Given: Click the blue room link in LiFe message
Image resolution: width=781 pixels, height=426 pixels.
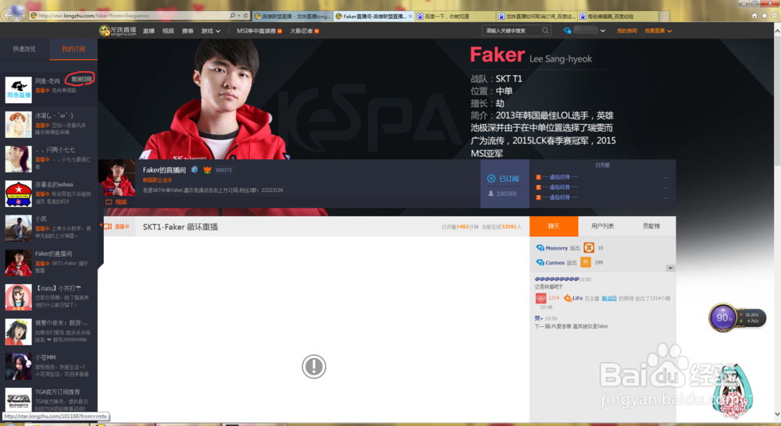Looking at the screenshot, I should (x=608, y=298).
